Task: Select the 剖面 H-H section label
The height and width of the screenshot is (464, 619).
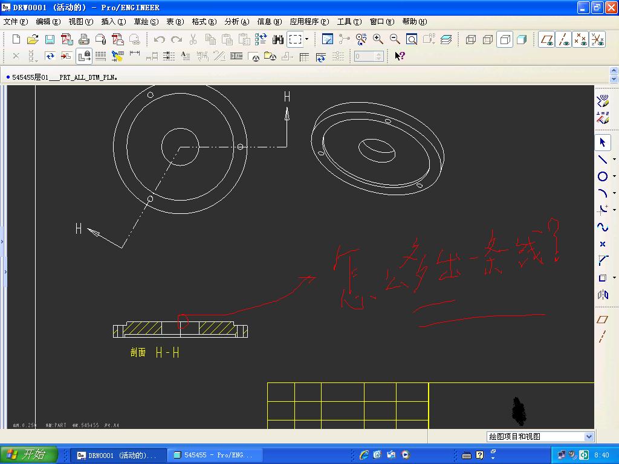Action: pos(155,352)
